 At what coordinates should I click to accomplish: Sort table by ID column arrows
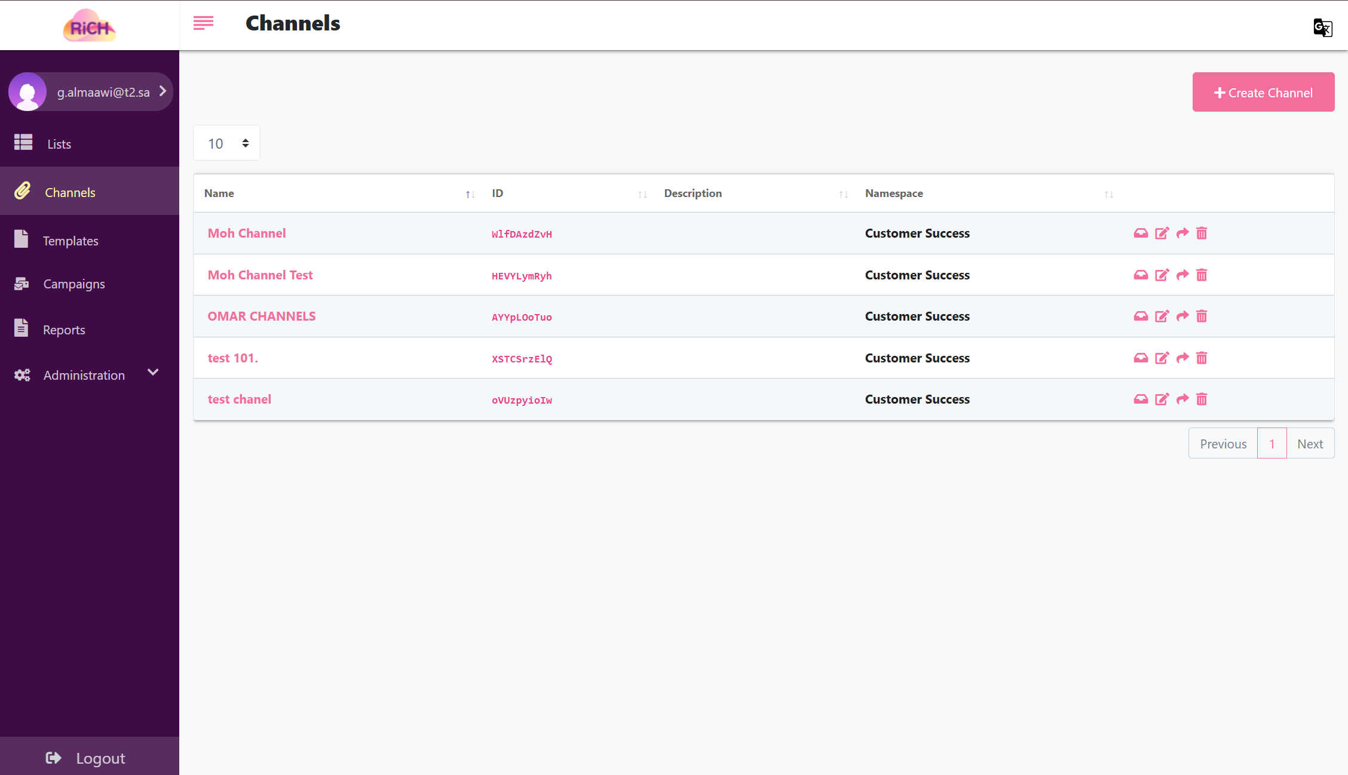coord(642,195)
